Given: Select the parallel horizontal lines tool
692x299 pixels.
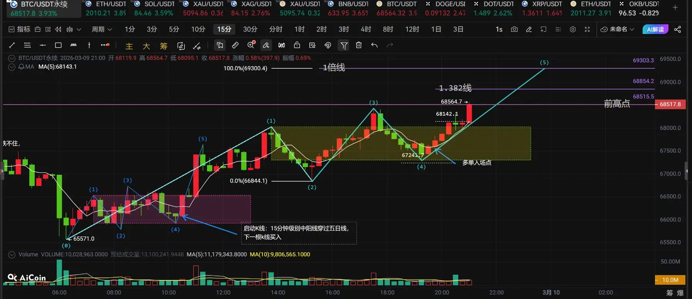Looking at the screenshot, I should [27, 46].
